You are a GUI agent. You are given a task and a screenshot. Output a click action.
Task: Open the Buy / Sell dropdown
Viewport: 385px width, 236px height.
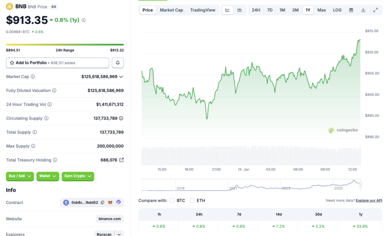20,176
